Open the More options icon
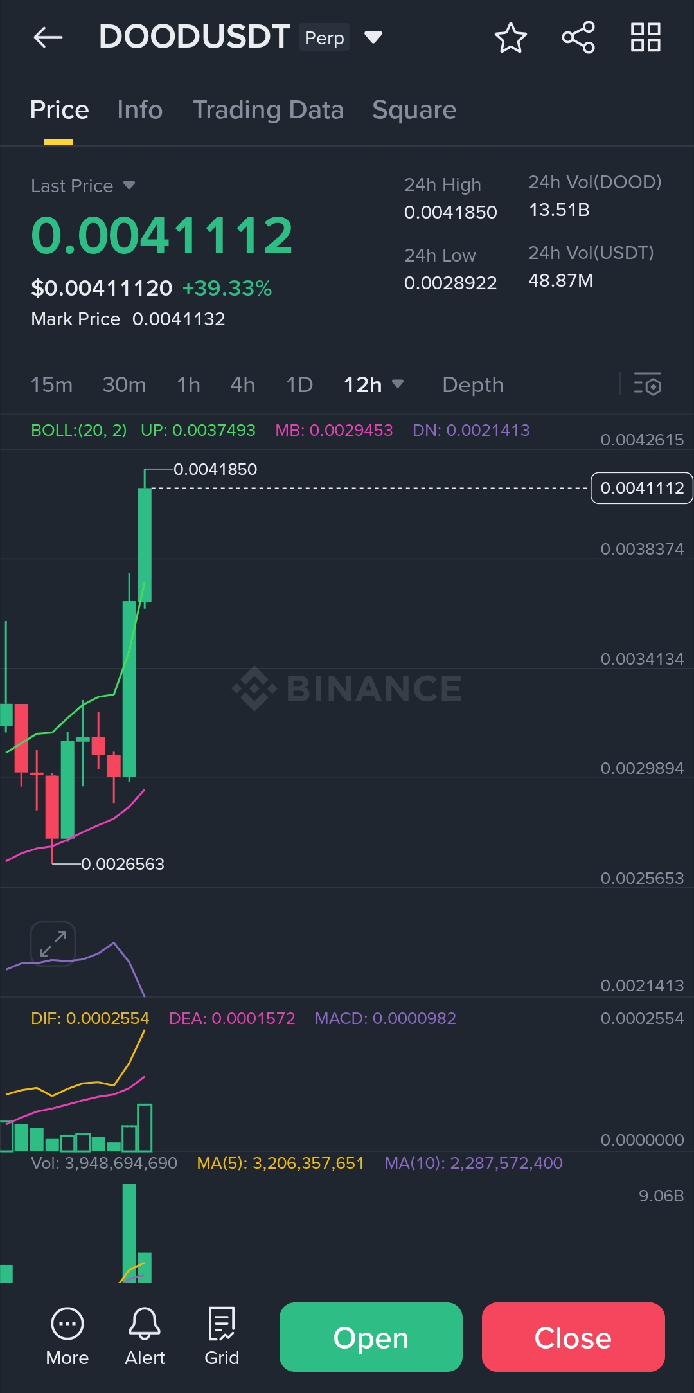The image size is (694, 1393). 67,1337
